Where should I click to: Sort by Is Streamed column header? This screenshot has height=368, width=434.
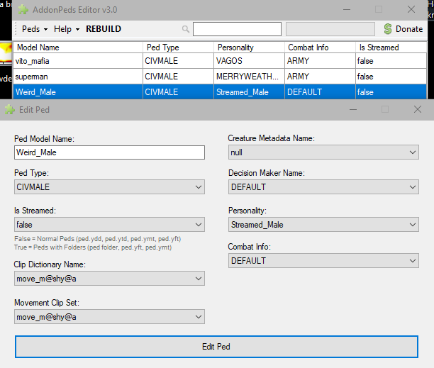391,48
